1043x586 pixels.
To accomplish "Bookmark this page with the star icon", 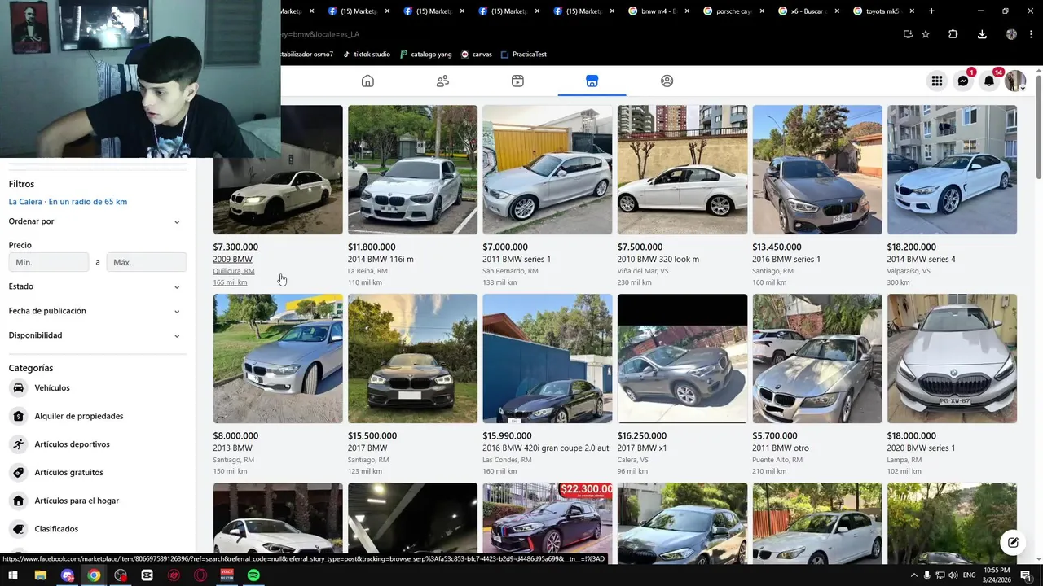I will click(x=926, y=34).
